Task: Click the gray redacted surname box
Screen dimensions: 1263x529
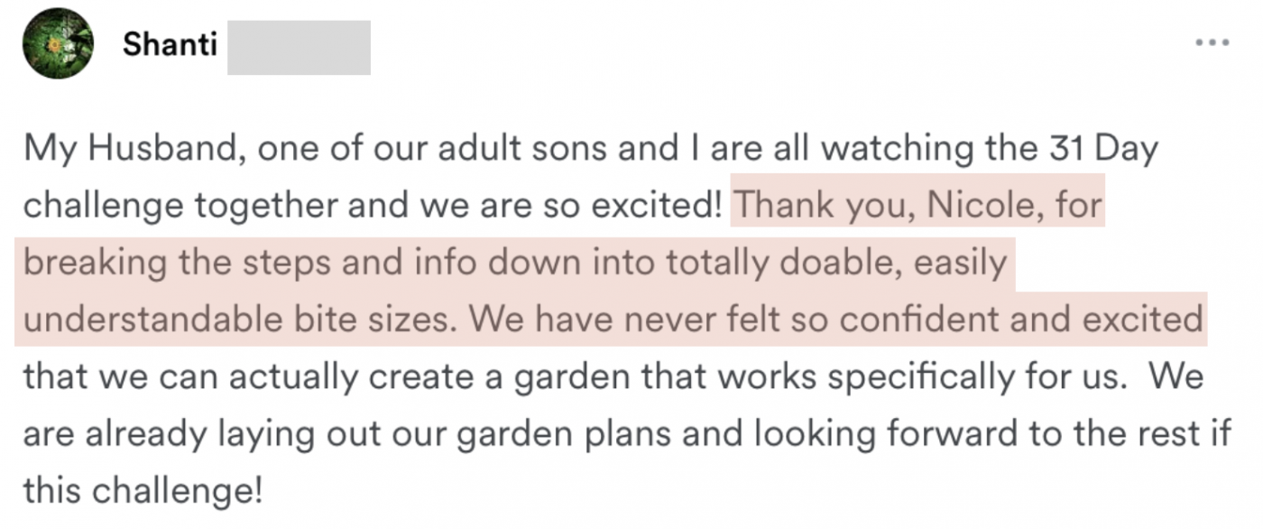Action: click(298, 47)
